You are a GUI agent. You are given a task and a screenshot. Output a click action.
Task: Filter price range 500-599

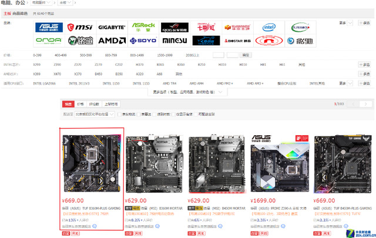click(86, 55)
